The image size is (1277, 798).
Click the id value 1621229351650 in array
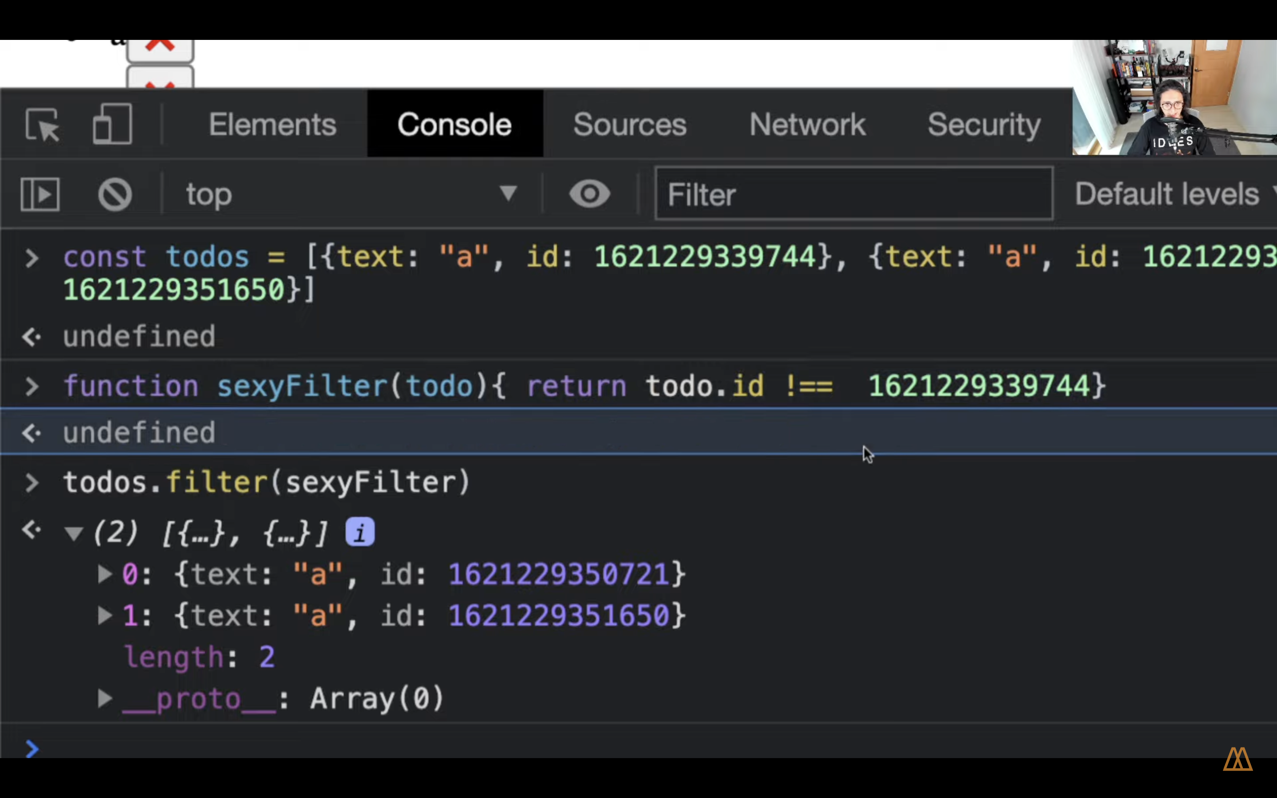tap(559, 615)
